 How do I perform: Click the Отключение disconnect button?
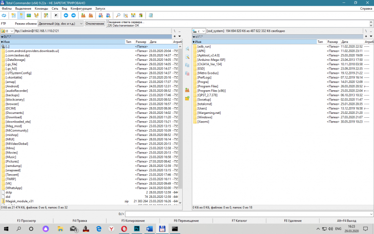coord(95,24)
